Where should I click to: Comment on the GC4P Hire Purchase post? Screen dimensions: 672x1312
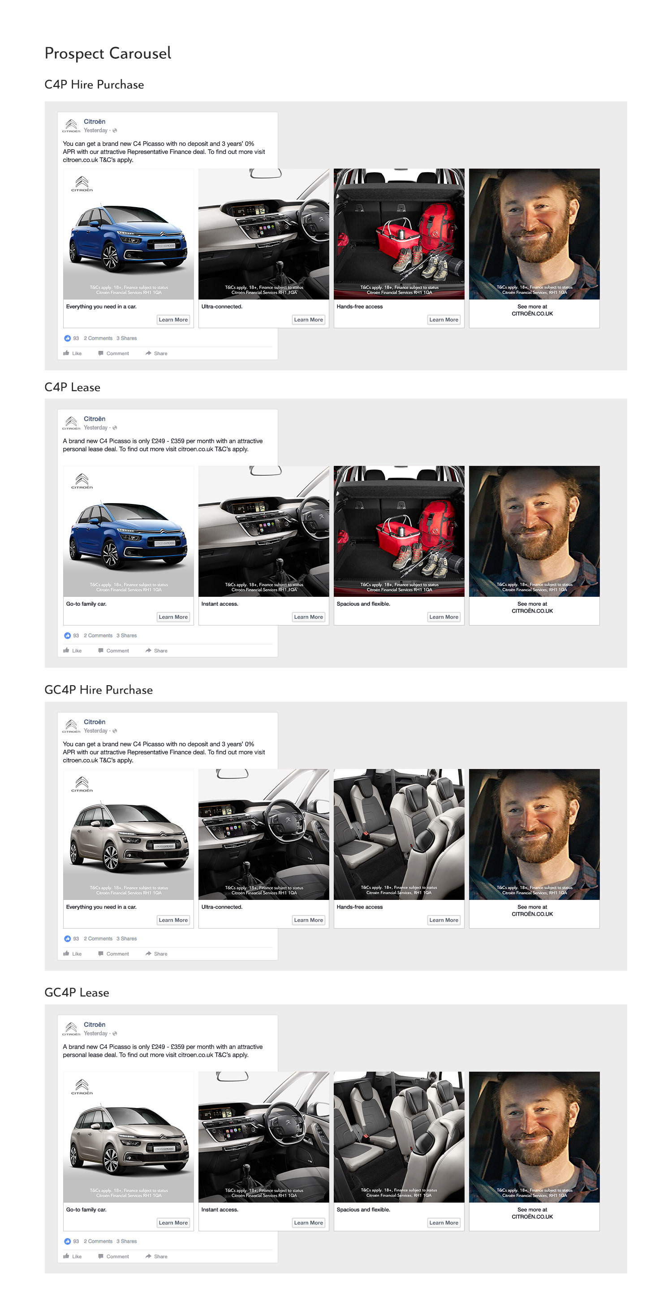tap(113, 954)
